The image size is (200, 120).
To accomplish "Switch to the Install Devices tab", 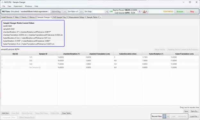I will coord(7,17).
